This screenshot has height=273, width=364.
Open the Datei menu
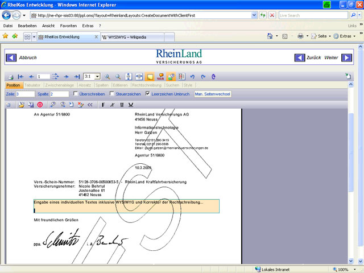[8, 26]
